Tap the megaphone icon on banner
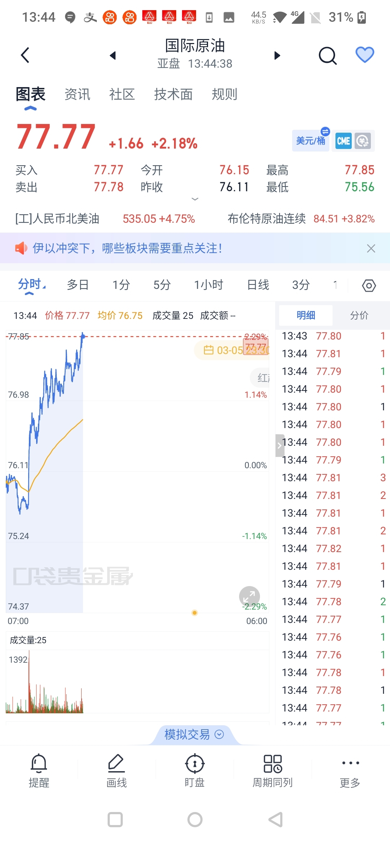The height and width of the screenshot is (846, 390). (x=21, y=248)
